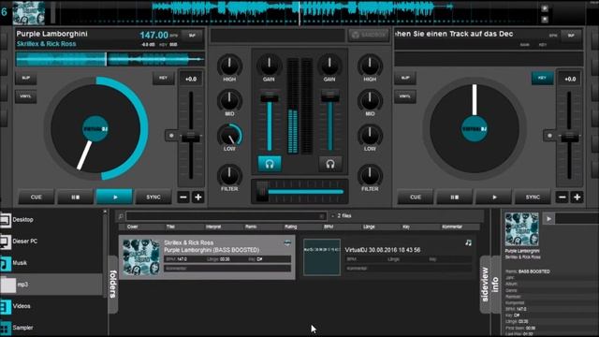This screenshot has width=599, height=337.
Task: Click the right deck pause button
Action: pos(454,198)
